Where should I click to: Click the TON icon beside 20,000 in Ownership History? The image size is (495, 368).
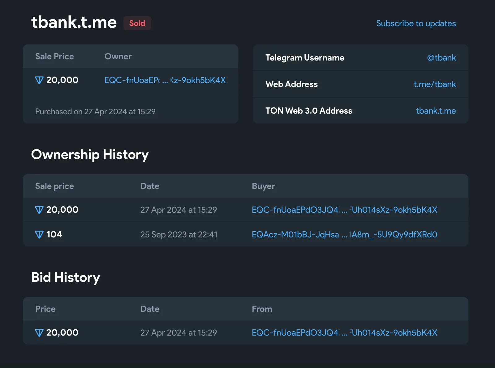(39, 210)
